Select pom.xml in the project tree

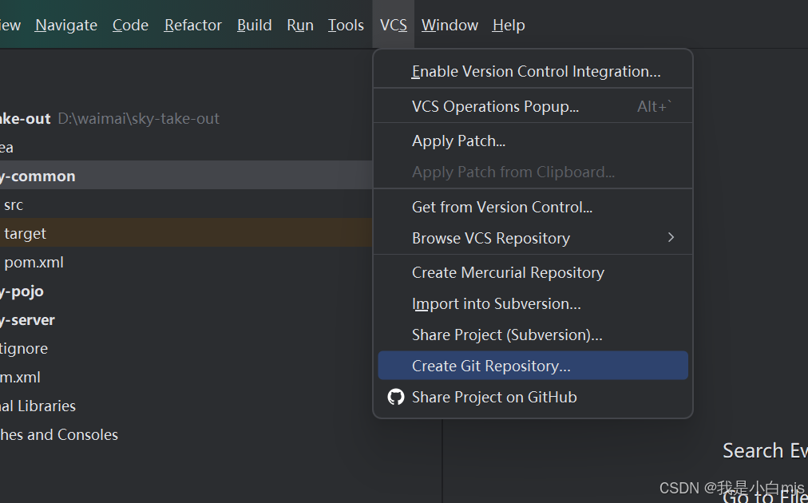click(34, 262)
